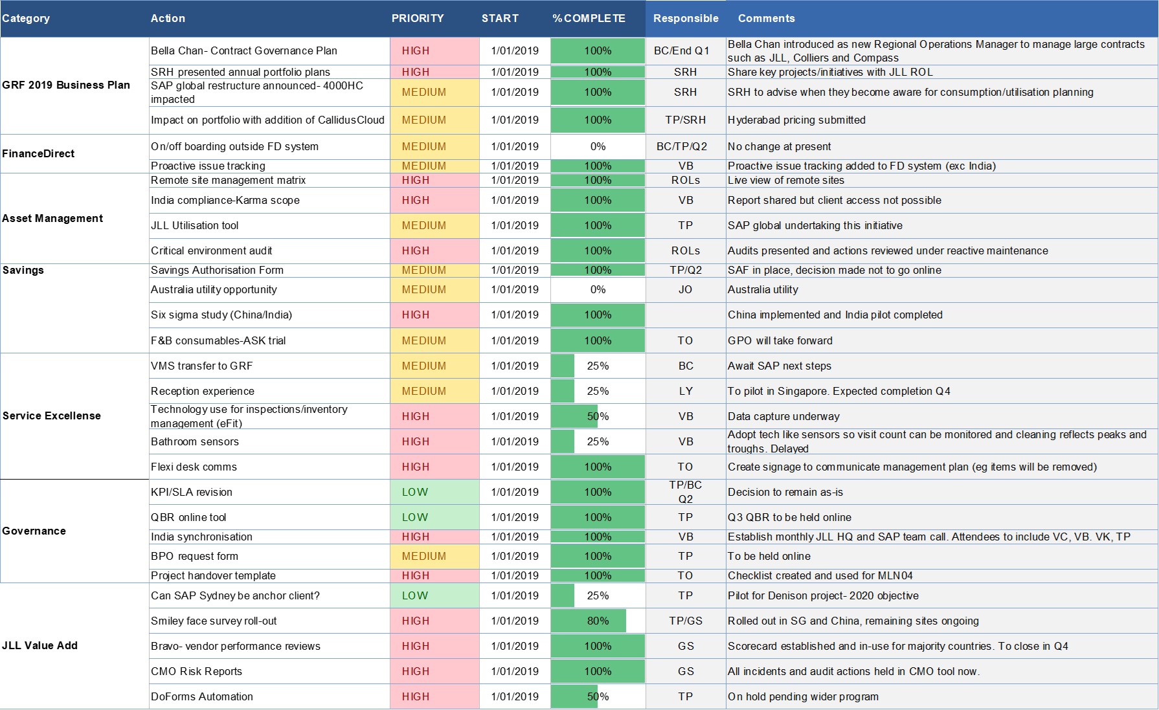Click the START column header
This screenshot has width=1159, height=710.
click(515, 18)
